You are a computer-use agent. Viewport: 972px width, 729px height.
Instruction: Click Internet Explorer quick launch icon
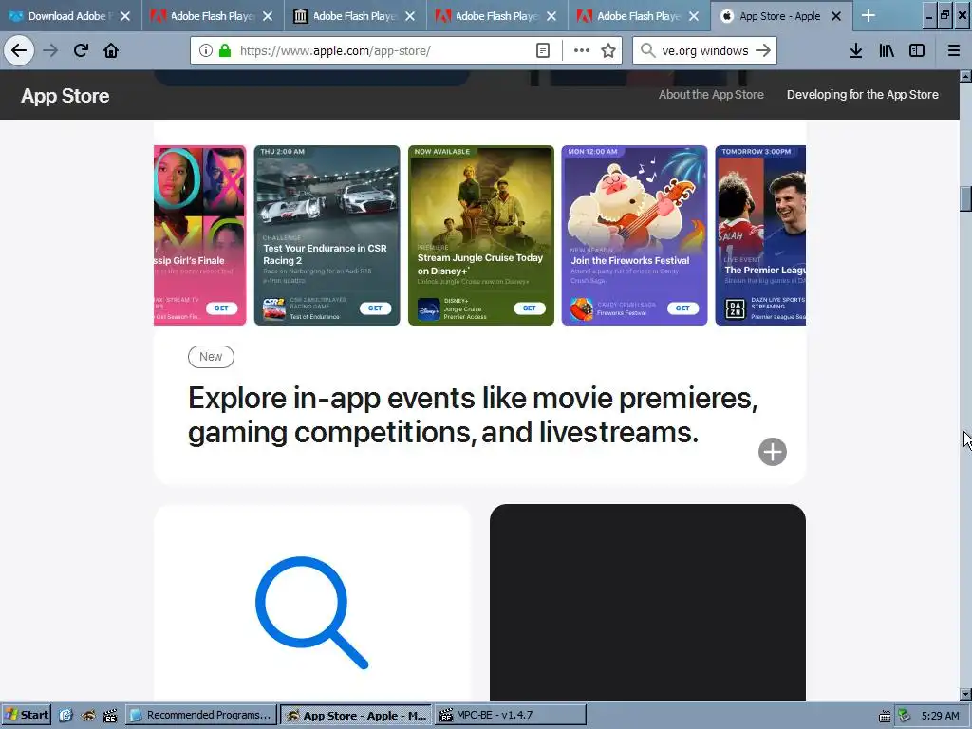[65, 716]
